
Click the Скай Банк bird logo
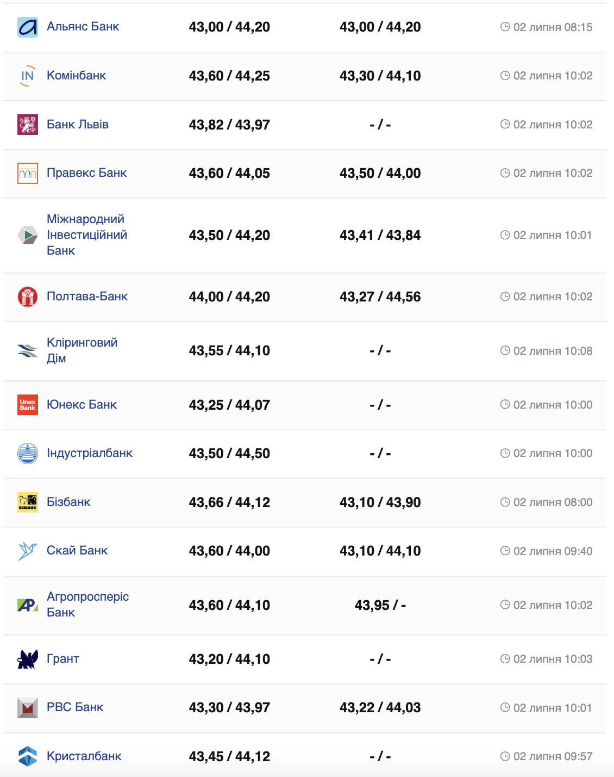pos(28,551)
